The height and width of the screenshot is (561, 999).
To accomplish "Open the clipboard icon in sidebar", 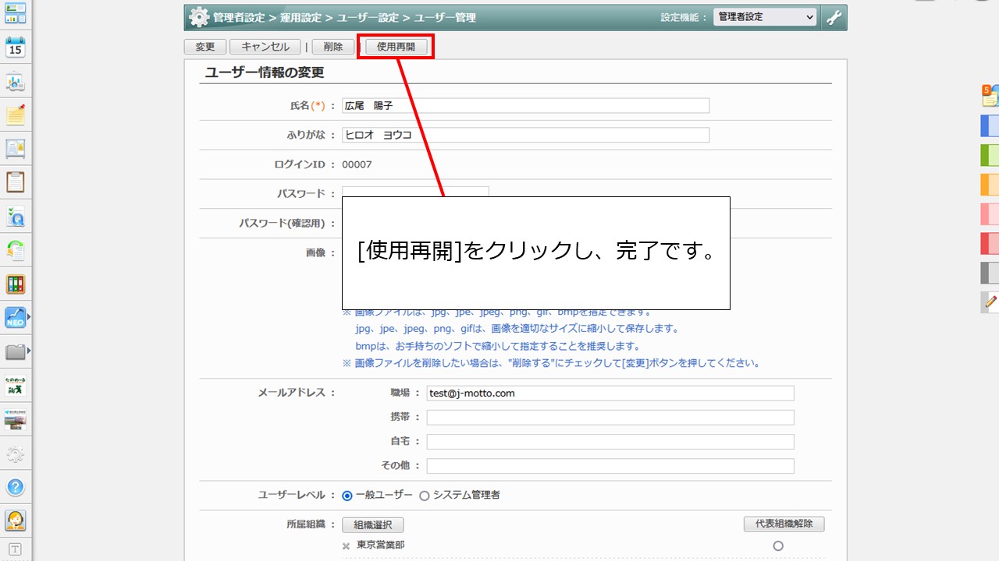I will pyautogui.click(x=16, y=182).
